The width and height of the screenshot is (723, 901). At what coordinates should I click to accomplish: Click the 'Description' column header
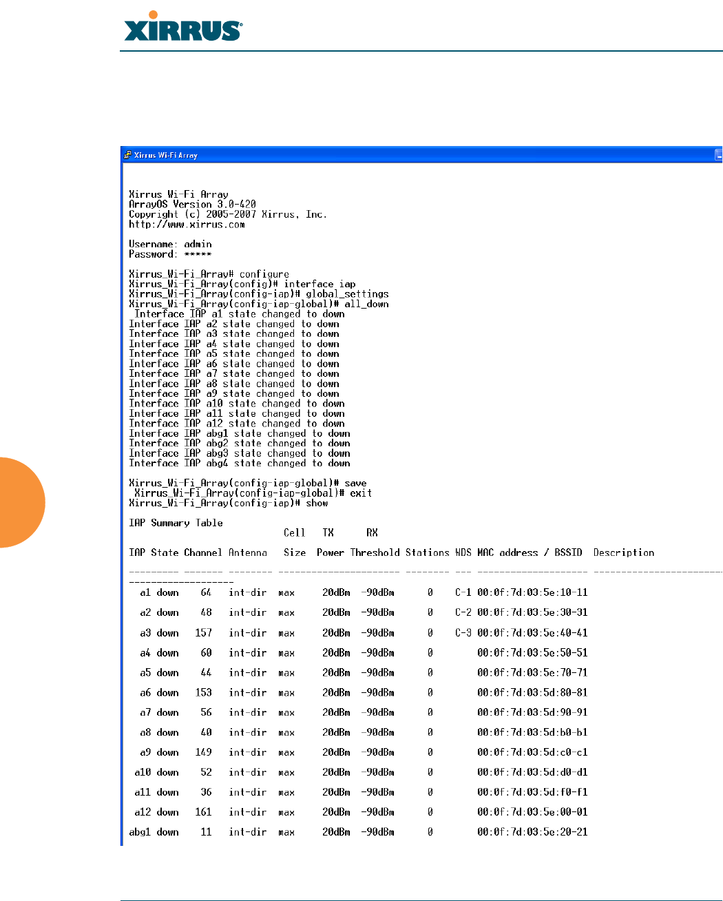click(624, 553)
